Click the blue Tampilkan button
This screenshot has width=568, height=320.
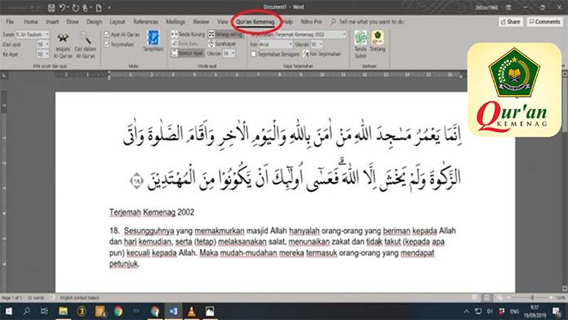(x=153, y=41)
